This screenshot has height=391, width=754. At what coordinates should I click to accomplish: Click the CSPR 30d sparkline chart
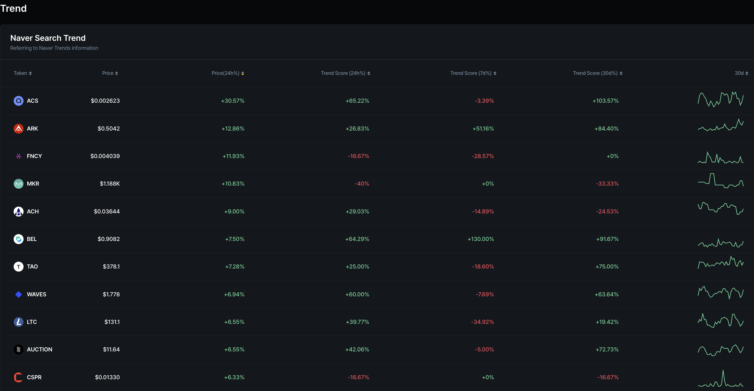pos(721,379)
